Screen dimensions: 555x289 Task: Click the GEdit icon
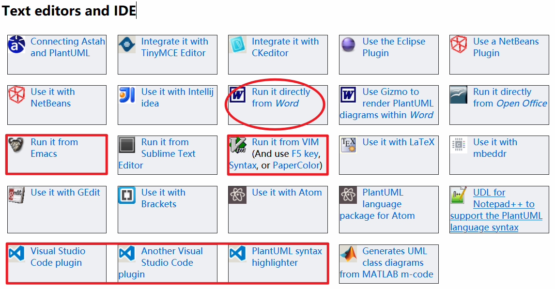[16, 195]
